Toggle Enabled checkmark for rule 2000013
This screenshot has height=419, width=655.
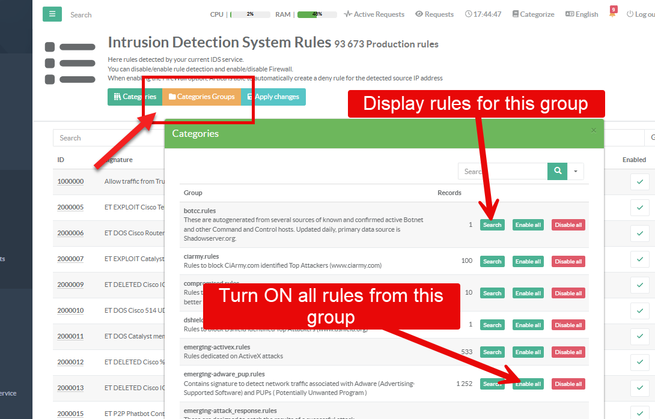click(x=639, y=388)
